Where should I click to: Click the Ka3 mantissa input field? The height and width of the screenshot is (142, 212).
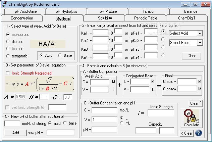(x=101, y=48)
